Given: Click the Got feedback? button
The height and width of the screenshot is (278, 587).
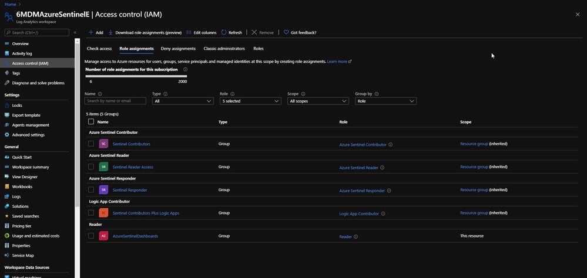Looking at the screenshot, I should tap(300, 32).
